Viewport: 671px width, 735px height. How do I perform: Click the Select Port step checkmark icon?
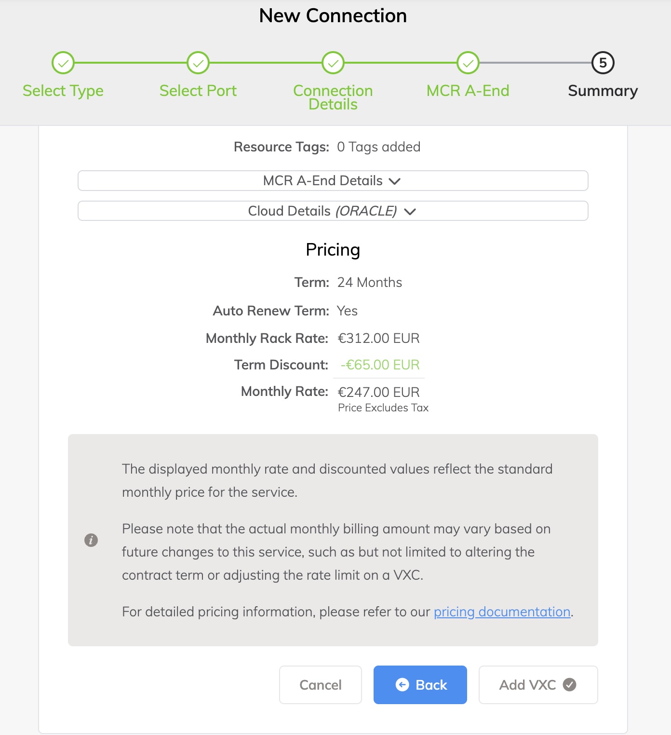(x=198, y=63)
